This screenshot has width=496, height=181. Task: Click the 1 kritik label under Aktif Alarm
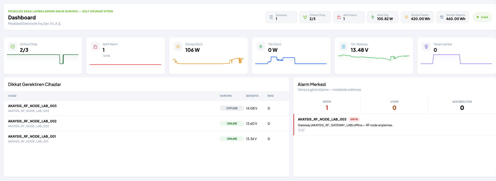pos(106,56)
